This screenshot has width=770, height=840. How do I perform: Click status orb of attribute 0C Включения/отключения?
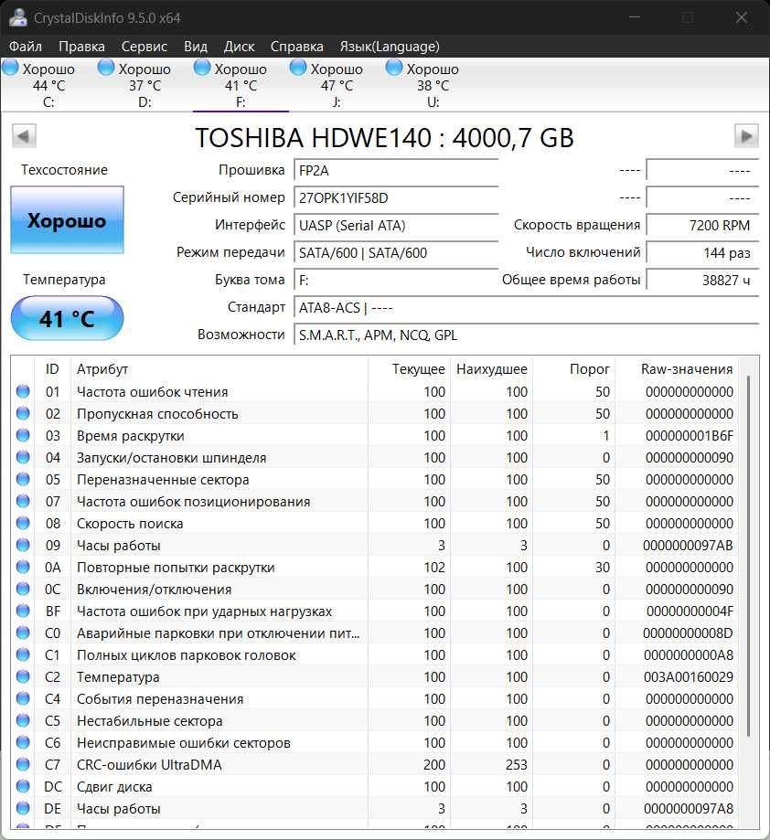[23, 589]
